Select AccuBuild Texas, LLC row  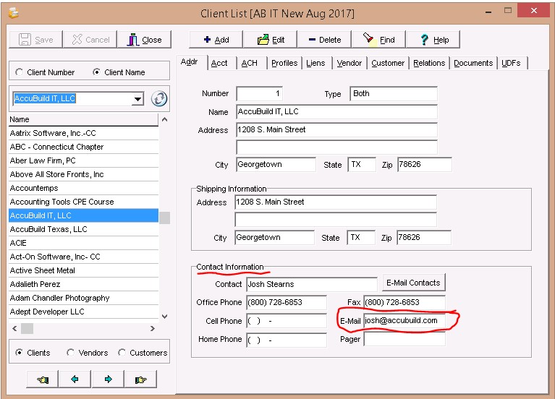coord(83,229)
